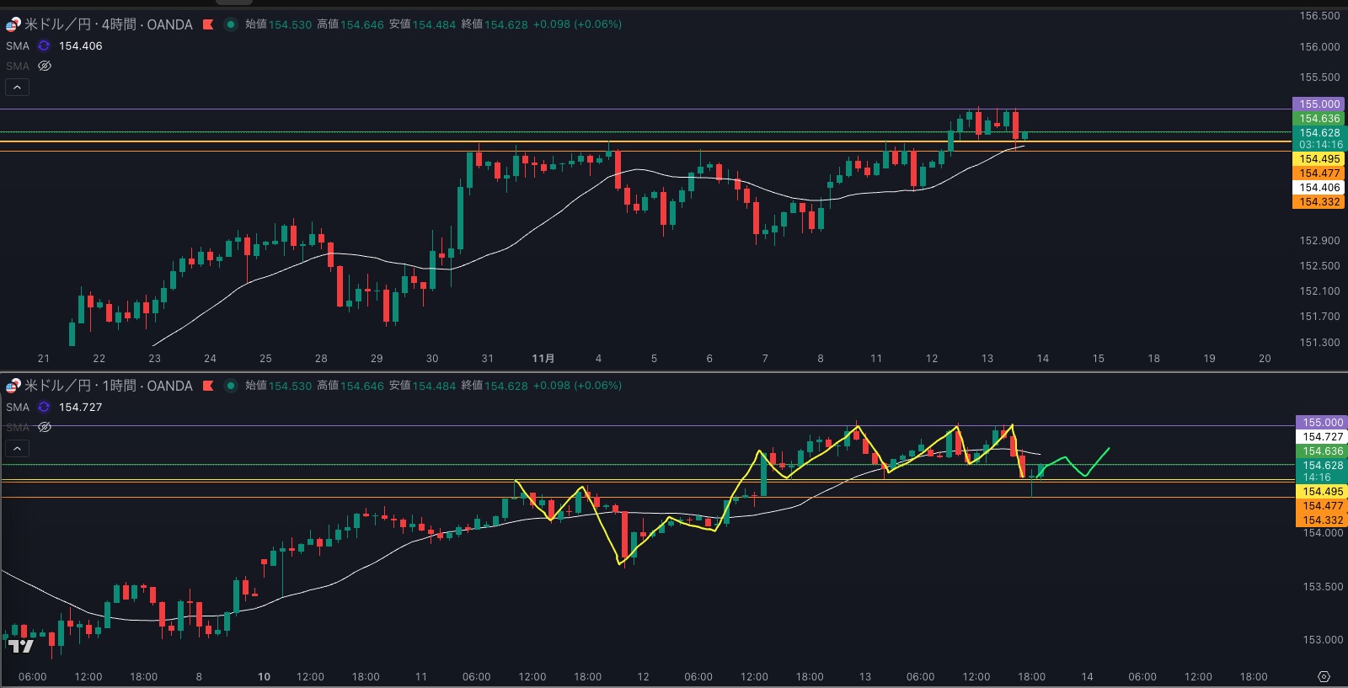Show the hidden SMA on 4-hour chart

click(x=45, y=66)
